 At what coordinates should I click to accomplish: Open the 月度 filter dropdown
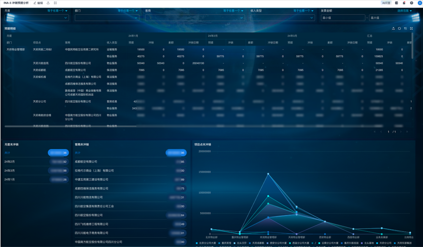(37, 18)
